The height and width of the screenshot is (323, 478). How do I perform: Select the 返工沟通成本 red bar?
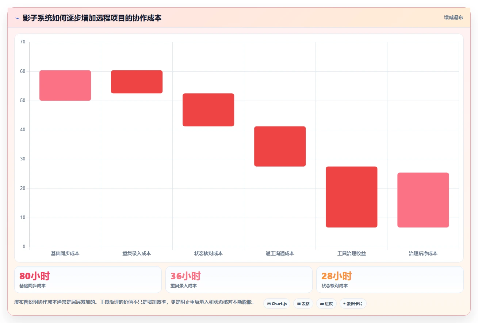click(x=280, y=146)
